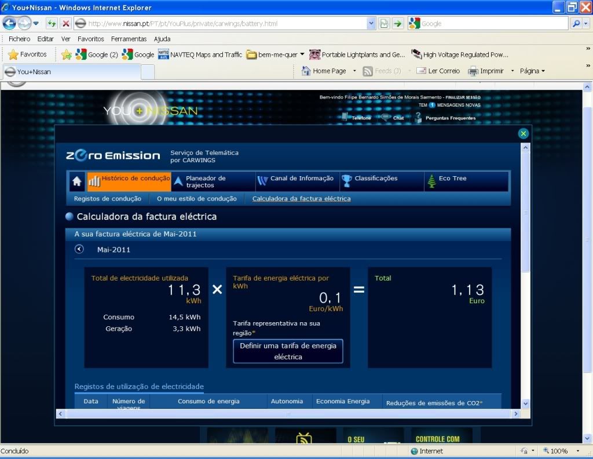Click the Compatibility View page icon
The height and width of the screenshot is (459, 593).
(384, 23)
